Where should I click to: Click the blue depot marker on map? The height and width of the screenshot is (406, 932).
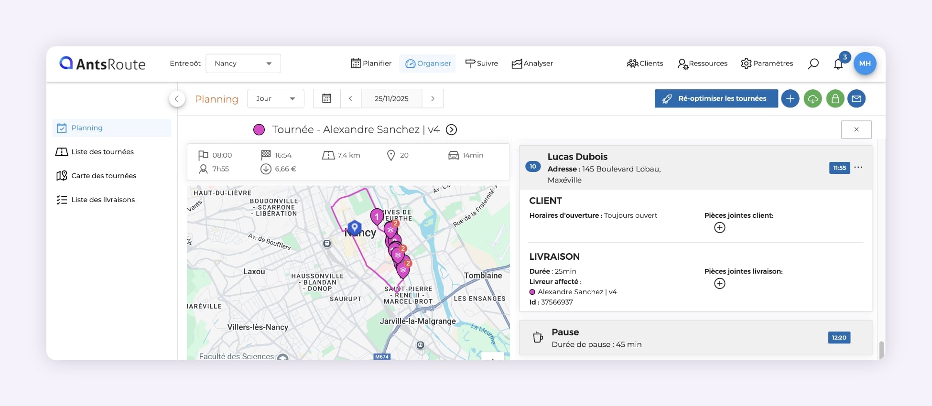[354, 227]
